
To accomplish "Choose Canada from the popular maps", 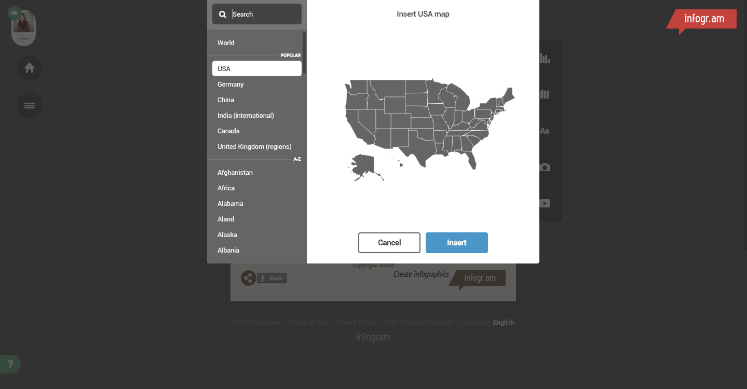I will (x=228, y=131).
